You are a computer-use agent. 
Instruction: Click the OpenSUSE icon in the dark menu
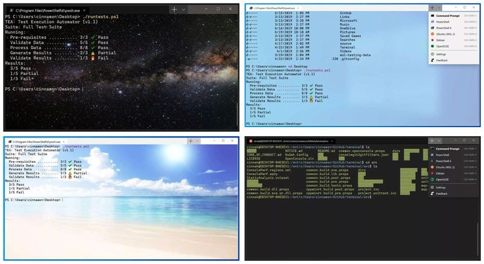pos(431,179)
